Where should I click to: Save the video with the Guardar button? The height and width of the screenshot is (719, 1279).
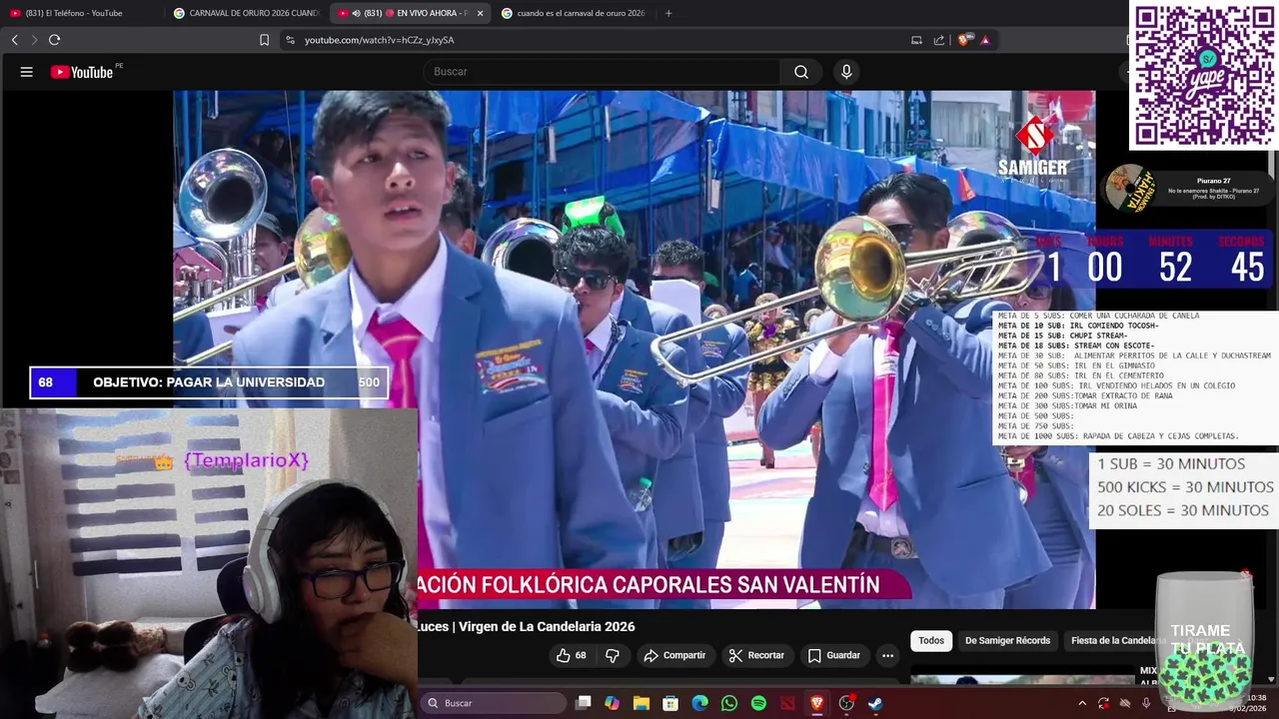click(x=833, y=655)
